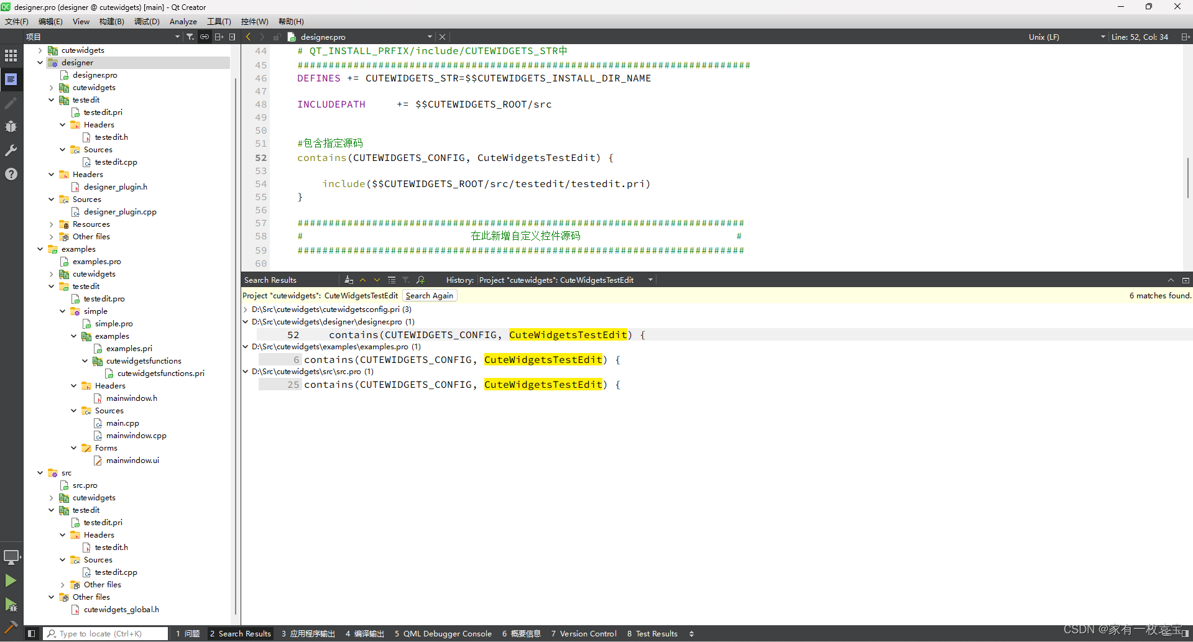Open the 文件(F) menu

coord(17,21)
